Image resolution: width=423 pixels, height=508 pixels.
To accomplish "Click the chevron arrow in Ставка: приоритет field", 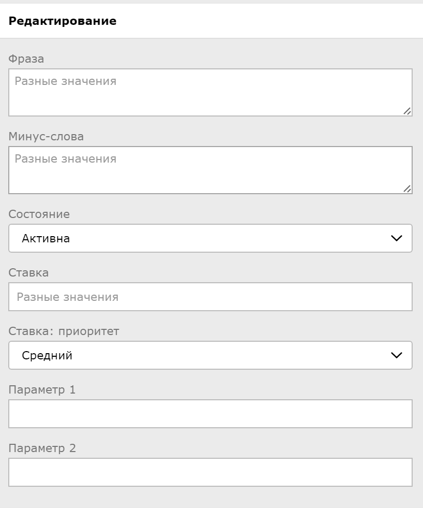I will point(397,355).
